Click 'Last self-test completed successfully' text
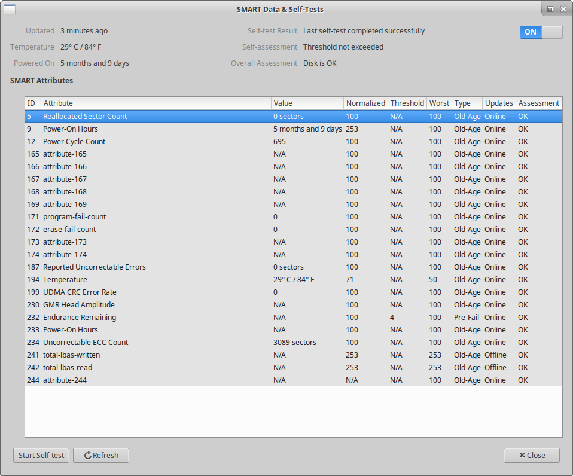The image size is (573, 476). (364, 31)
